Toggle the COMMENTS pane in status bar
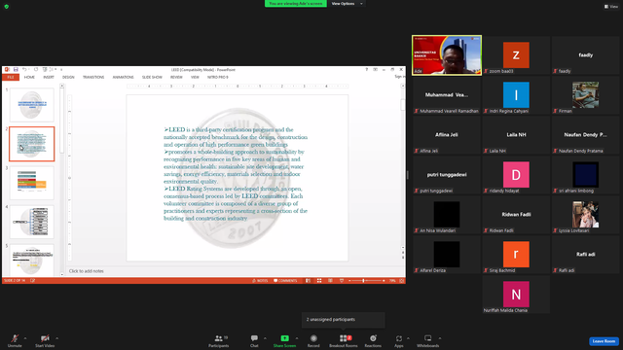 (285, 281)
